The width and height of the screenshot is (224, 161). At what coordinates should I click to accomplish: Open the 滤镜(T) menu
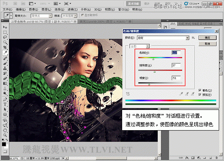[73, 9]
